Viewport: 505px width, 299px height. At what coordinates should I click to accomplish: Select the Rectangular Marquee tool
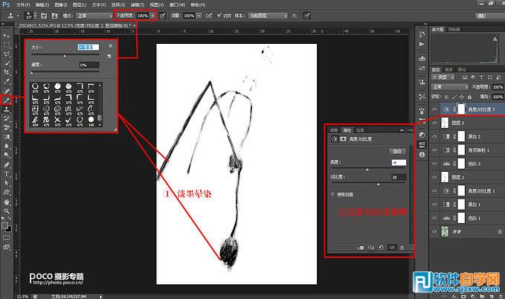click(x=7, y=45)
